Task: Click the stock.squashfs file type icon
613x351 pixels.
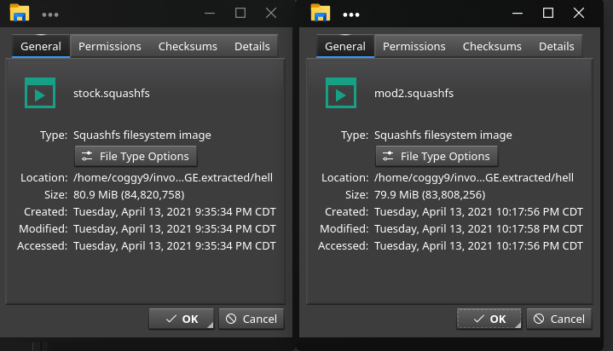Action: point(39,92)
